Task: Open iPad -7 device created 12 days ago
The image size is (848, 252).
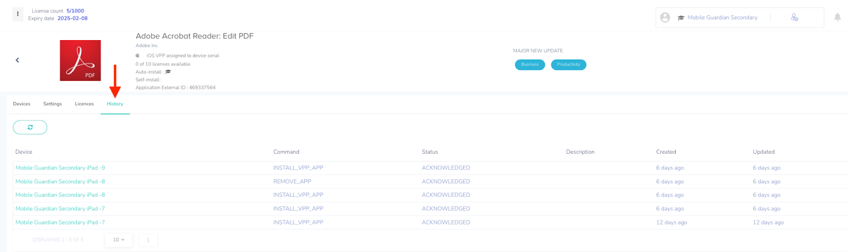Action: click(x=60, y=222)
